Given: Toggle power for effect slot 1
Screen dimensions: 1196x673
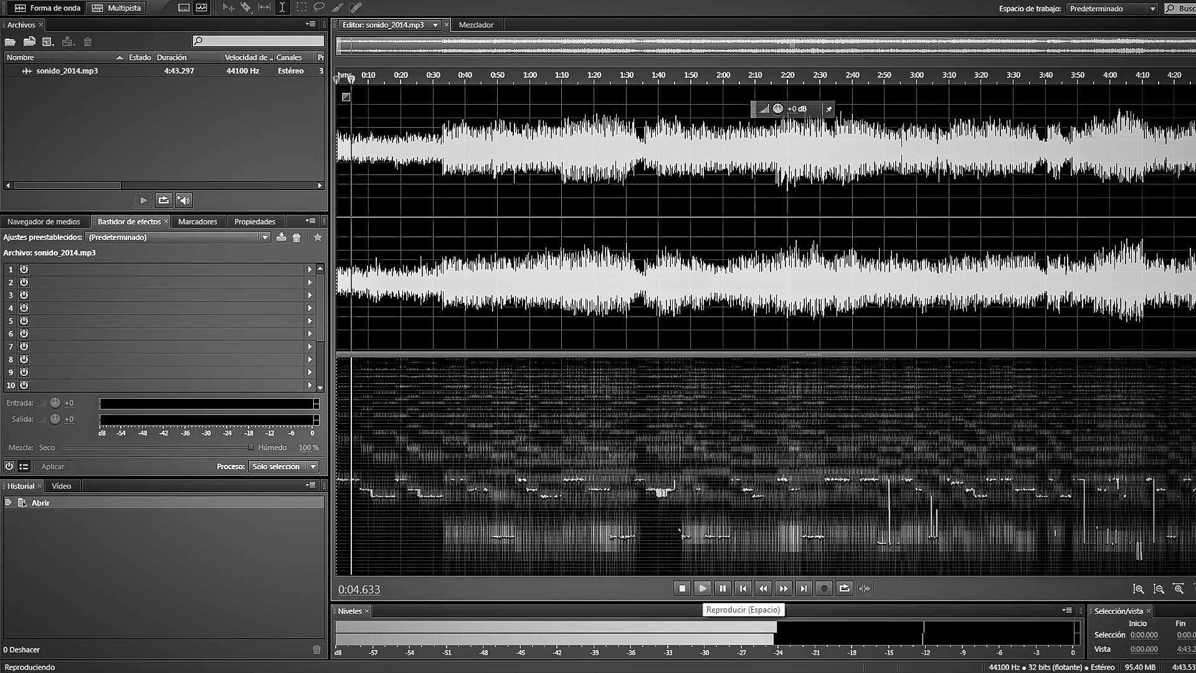Looking at the screenshot, I should (24, 269).
